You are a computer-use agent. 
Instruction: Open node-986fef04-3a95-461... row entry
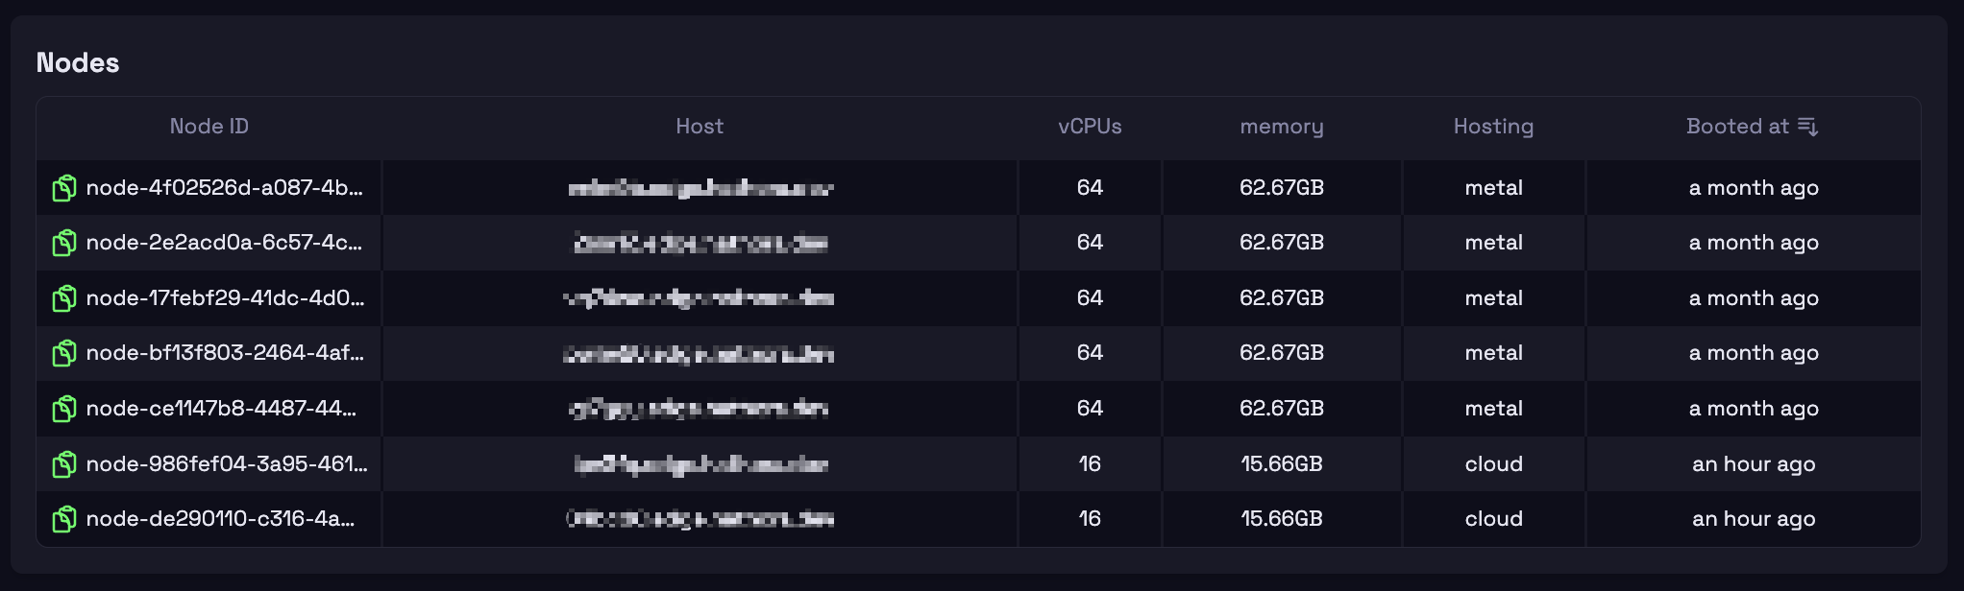(227, 464)
